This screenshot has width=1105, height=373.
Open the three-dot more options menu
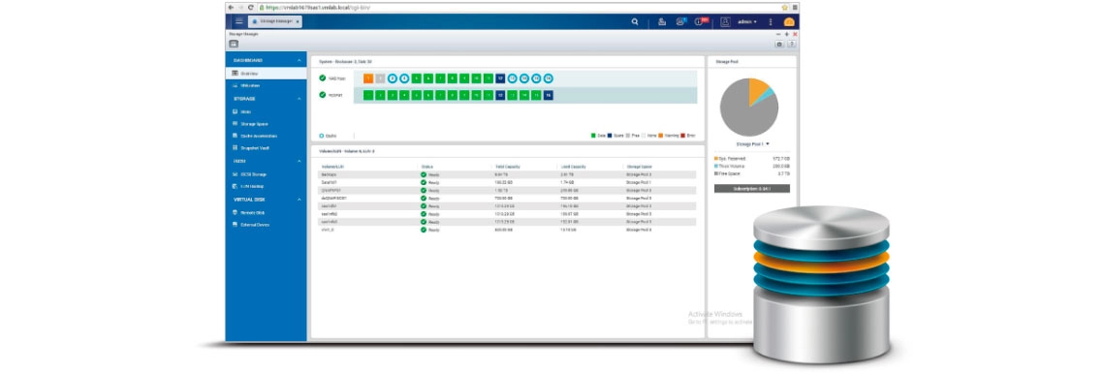click(771, 22)
